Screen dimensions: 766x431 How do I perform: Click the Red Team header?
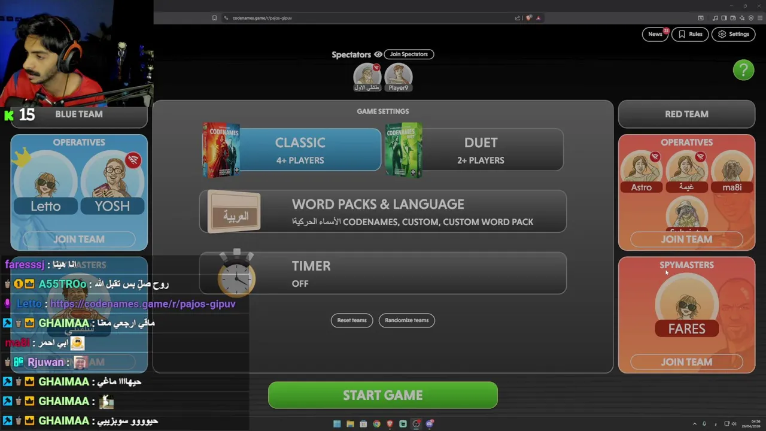click(686, 114)
